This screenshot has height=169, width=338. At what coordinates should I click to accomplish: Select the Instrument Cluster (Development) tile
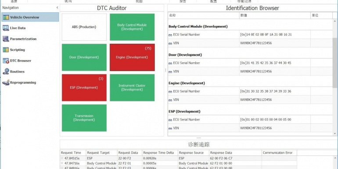tap(132, 88)
